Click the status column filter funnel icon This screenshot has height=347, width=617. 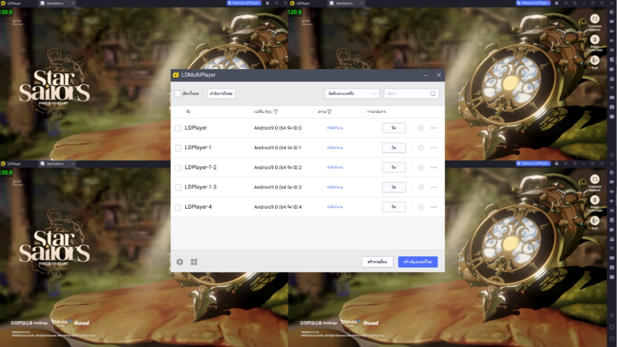pos(330,112)
